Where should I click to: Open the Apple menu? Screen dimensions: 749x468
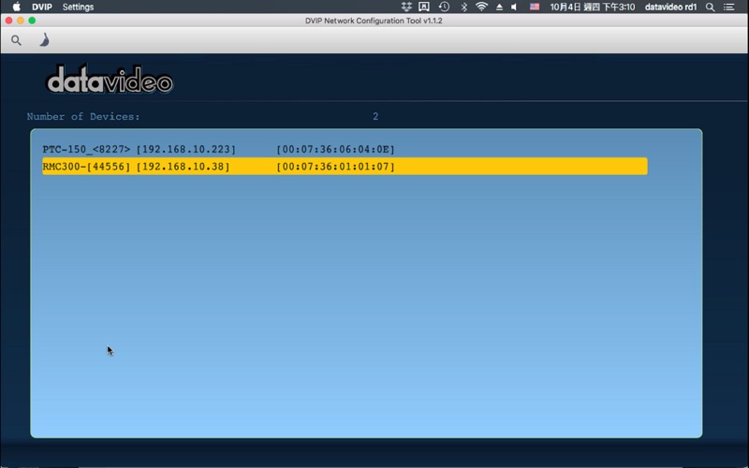(16, 7)
